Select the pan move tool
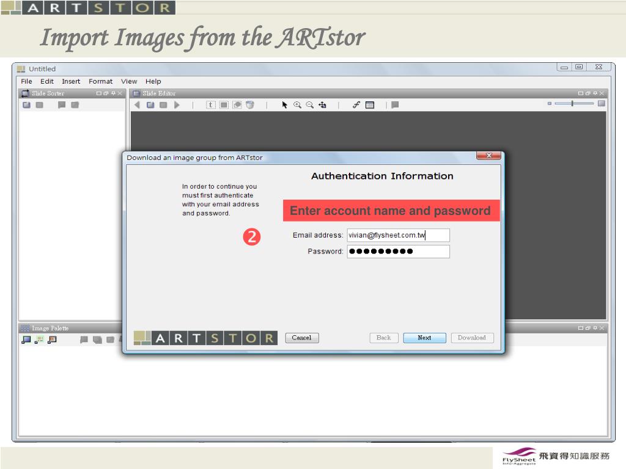 (x=323, y=105)
